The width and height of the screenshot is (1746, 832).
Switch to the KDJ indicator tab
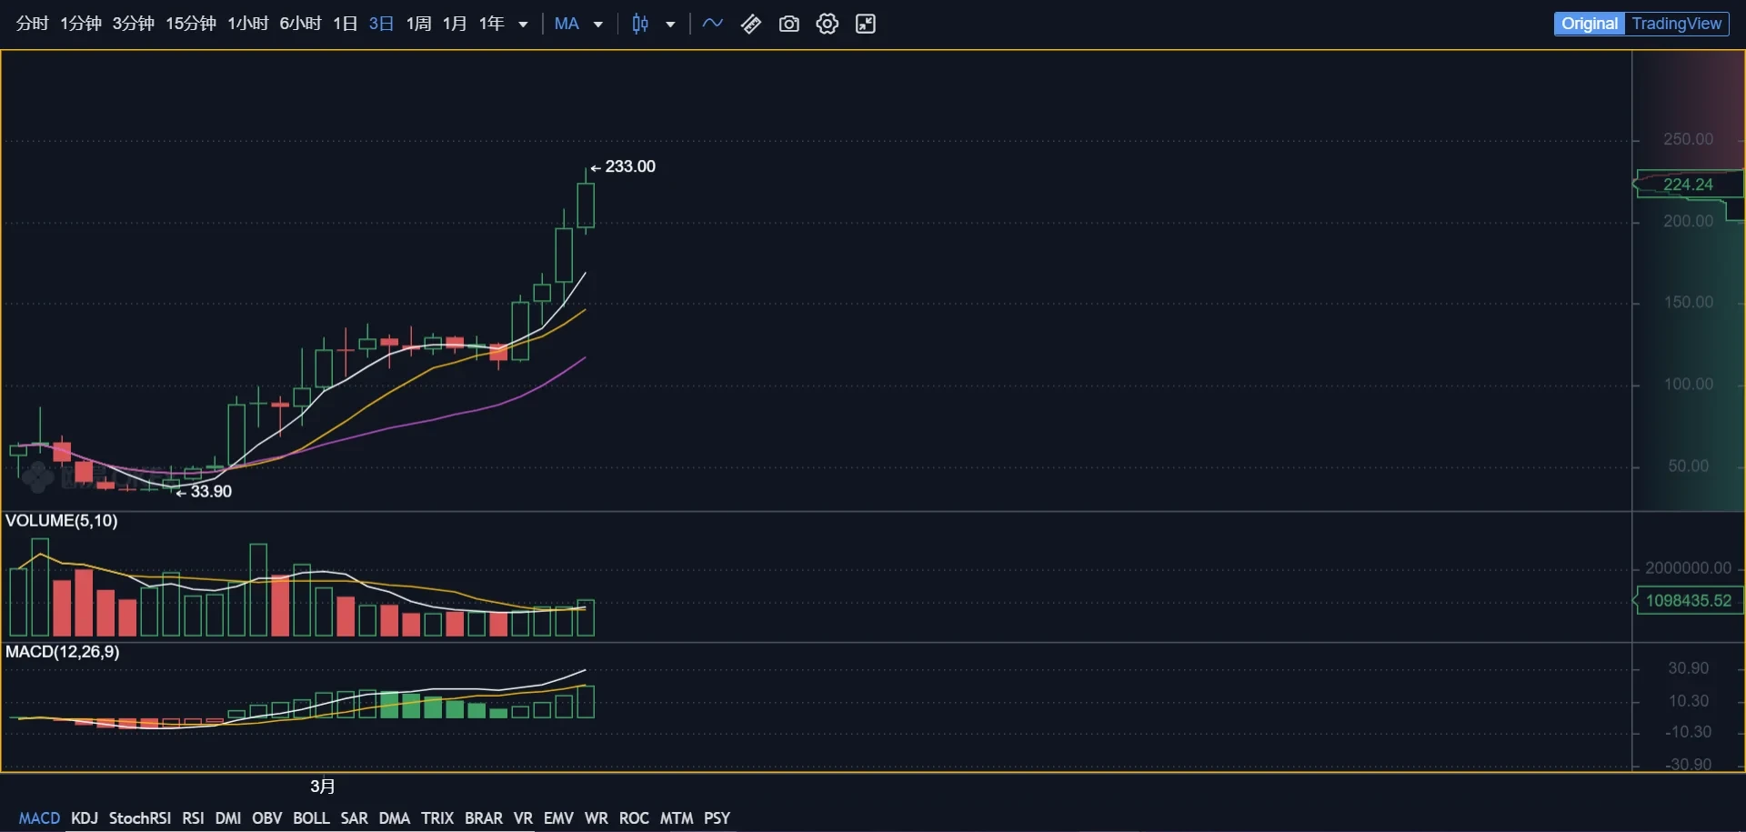click(x=85, y=818)
